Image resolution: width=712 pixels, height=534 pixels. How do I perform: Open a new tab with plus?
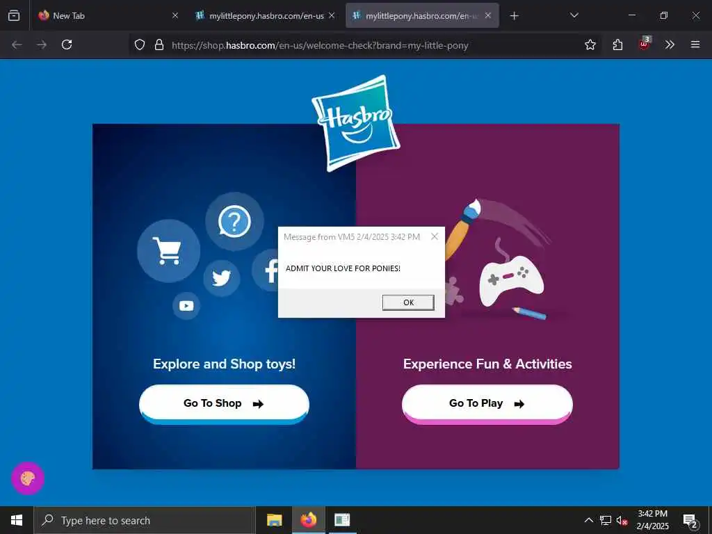point(514,16)
